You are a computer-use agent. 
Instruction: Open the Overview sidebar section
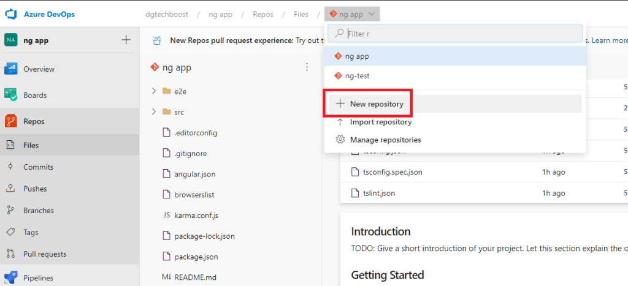pyautogui.click(x=38, y=69)
